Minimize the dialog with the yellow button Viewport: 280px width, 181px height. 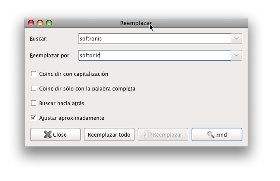pyautogui.click(x=40, y=23)
